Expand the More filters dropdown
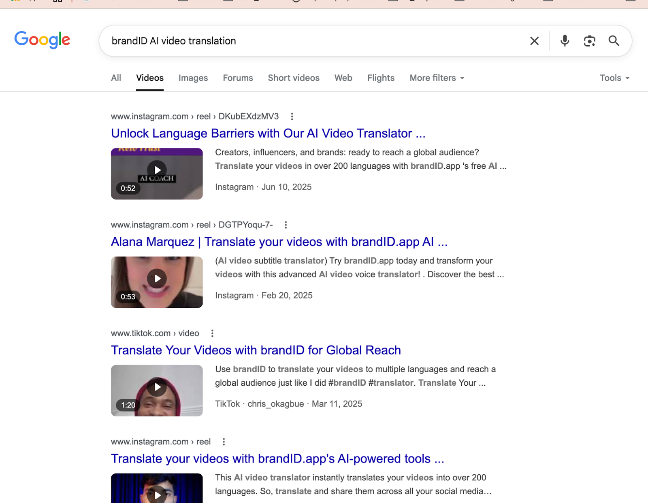 pyautogui.click(x=437, y=78)
